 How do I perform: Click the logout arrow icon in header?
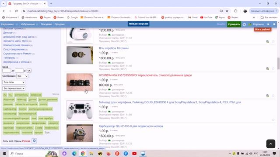tap(268, 24)
